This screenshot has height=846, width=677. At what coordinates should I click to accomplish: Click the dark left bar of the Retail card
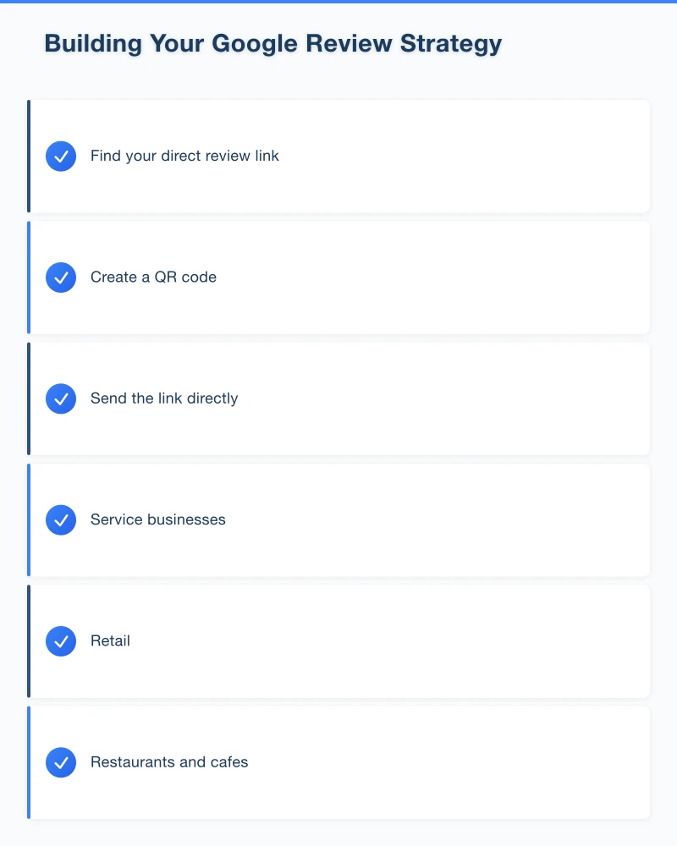[x=29, y=641]
